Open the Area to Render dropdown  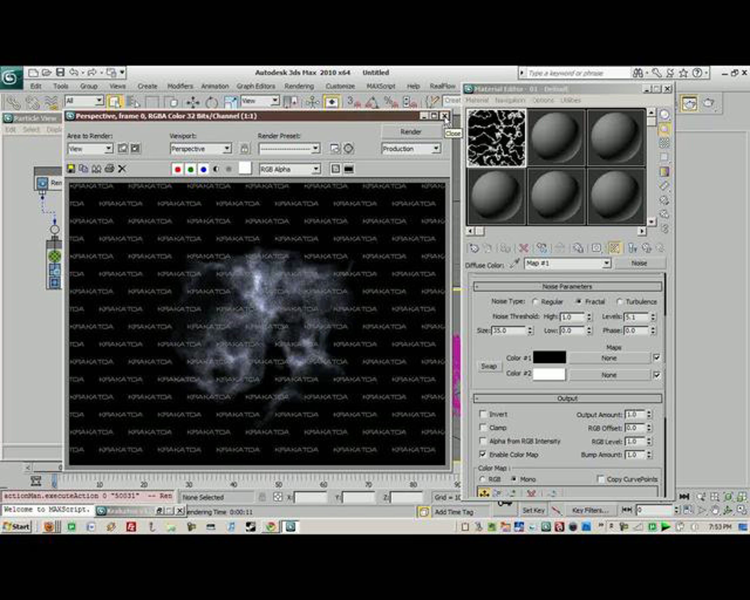(90, 149)
